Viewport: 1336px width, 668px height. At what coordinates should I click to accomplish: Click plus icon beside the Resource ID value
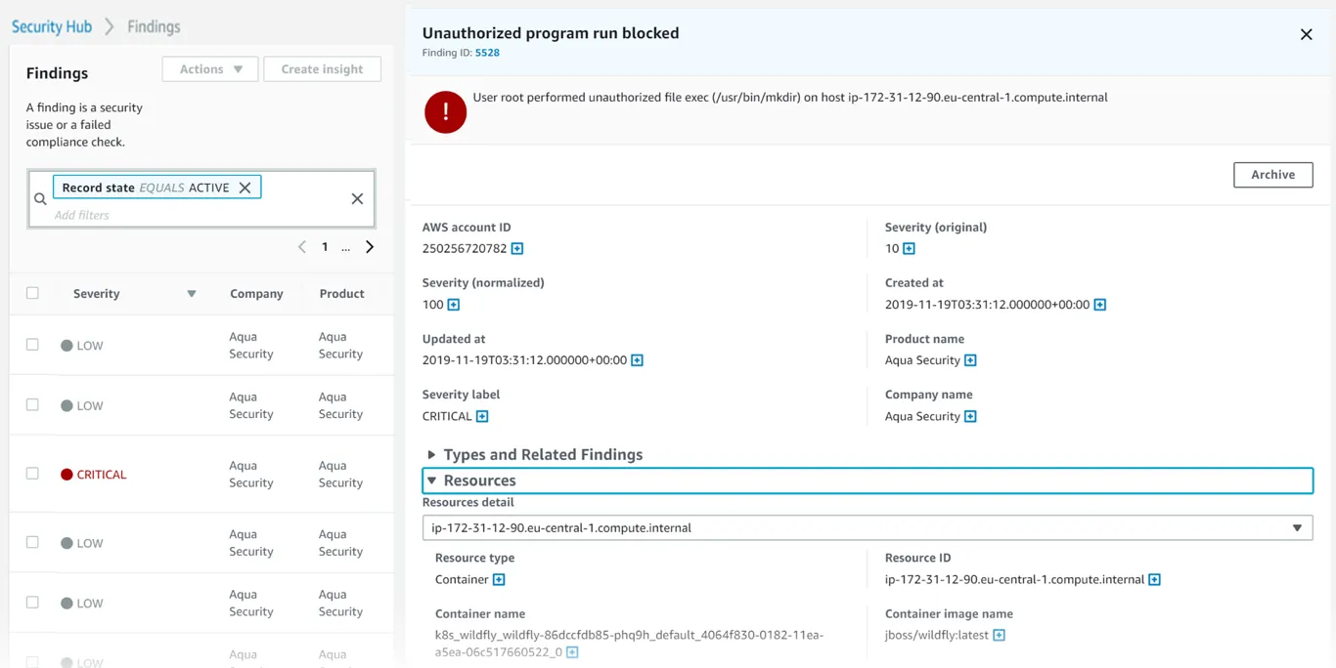pos(1154,580)
